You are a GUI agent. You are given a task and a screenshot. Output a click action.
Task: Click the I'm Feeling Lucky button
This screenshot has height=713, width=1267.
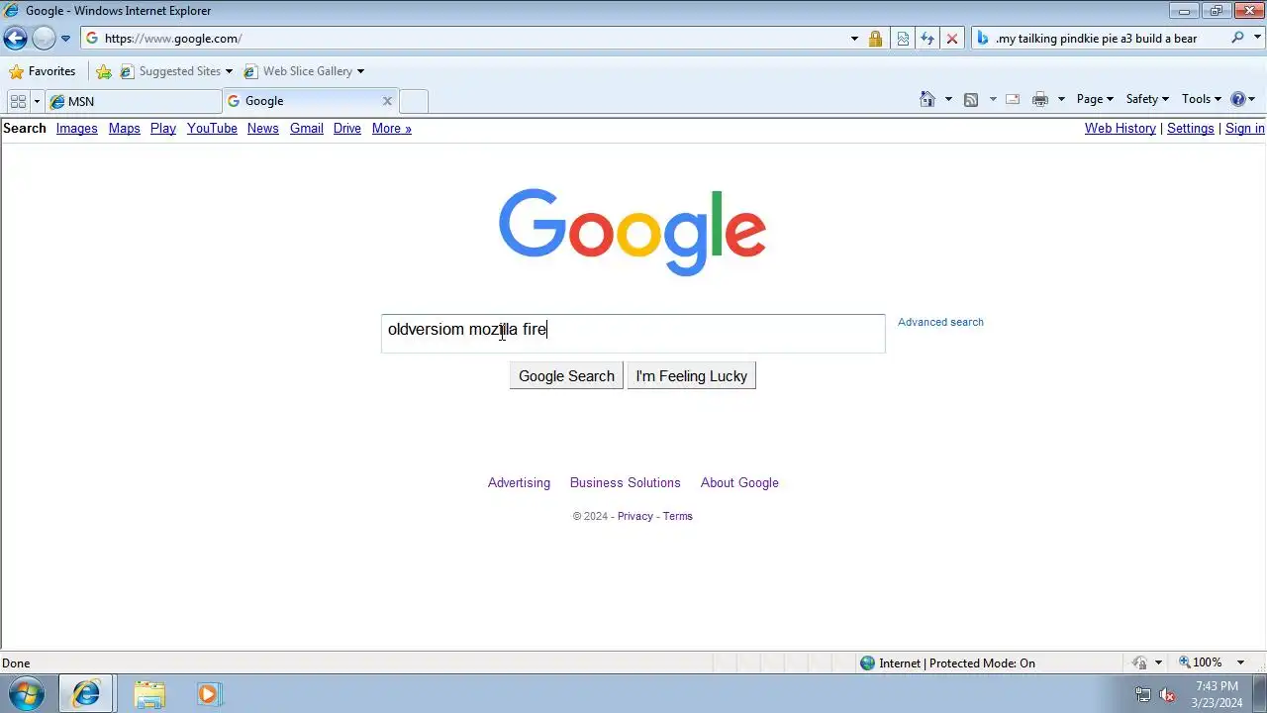coord(691,376)
